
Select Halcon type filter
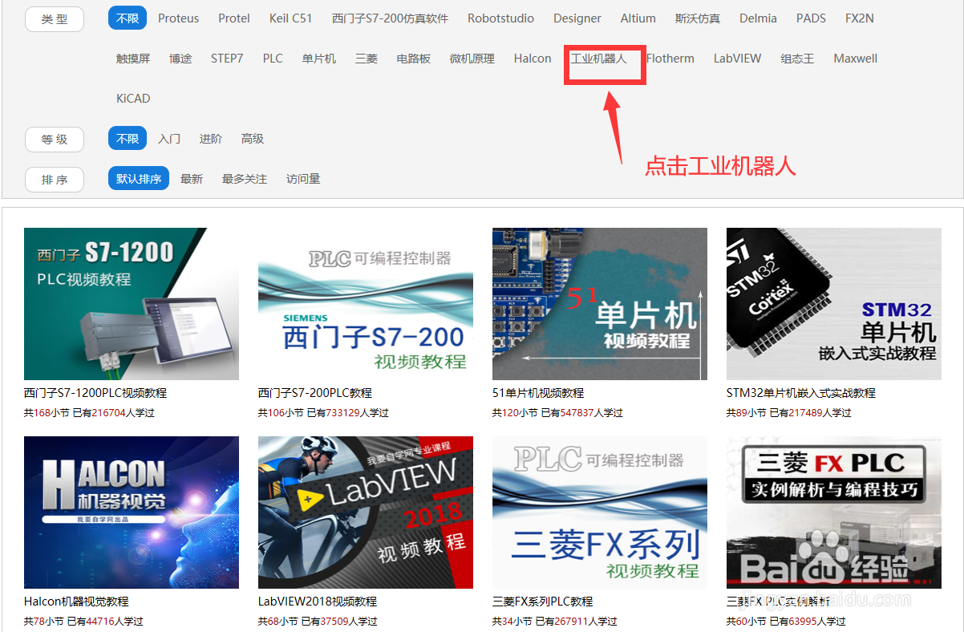pyautogui.click(x=533, y=59)
